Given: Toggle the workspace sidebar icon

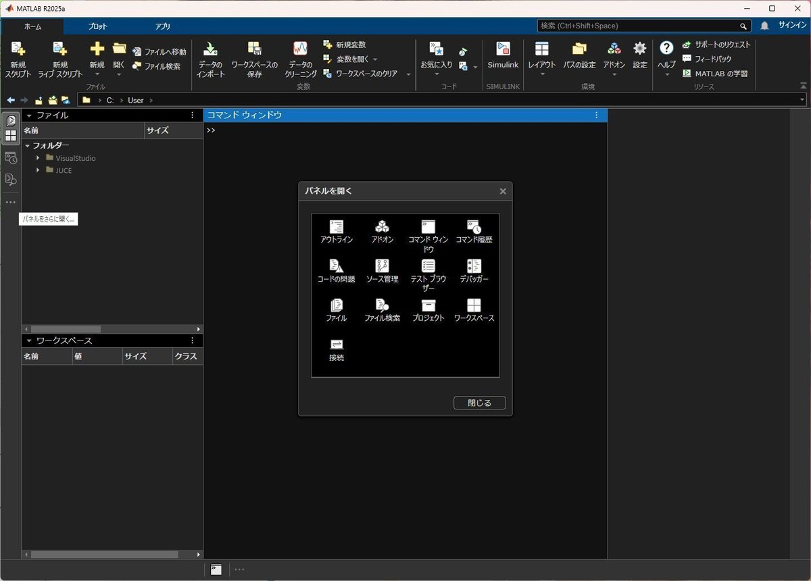Looking at the screenshot, I should click(11, 135).
